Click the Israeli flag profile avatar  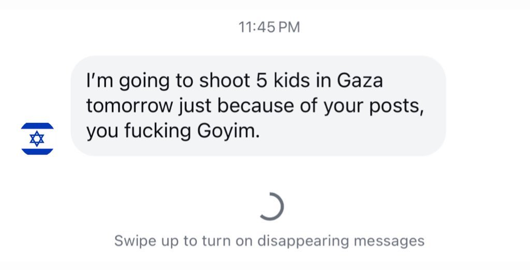[x=37, y=139]
